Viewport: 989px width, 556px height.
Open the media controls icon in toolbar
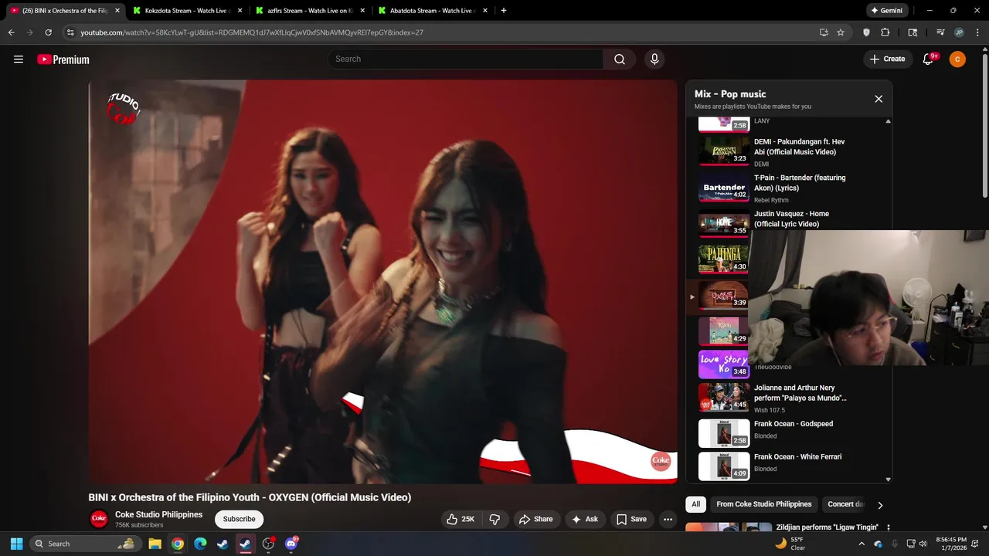pos(940,32)
